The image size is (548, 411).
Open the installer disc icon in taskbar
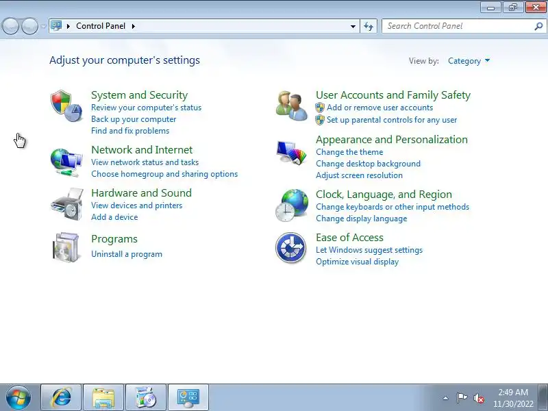[x=146, y=398]
